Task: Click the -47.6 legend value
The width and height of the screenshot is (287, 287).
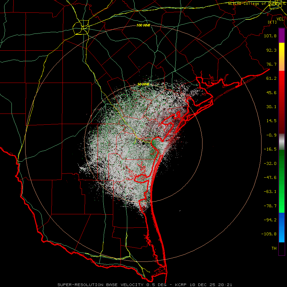Action: click(x=270, y=178)
